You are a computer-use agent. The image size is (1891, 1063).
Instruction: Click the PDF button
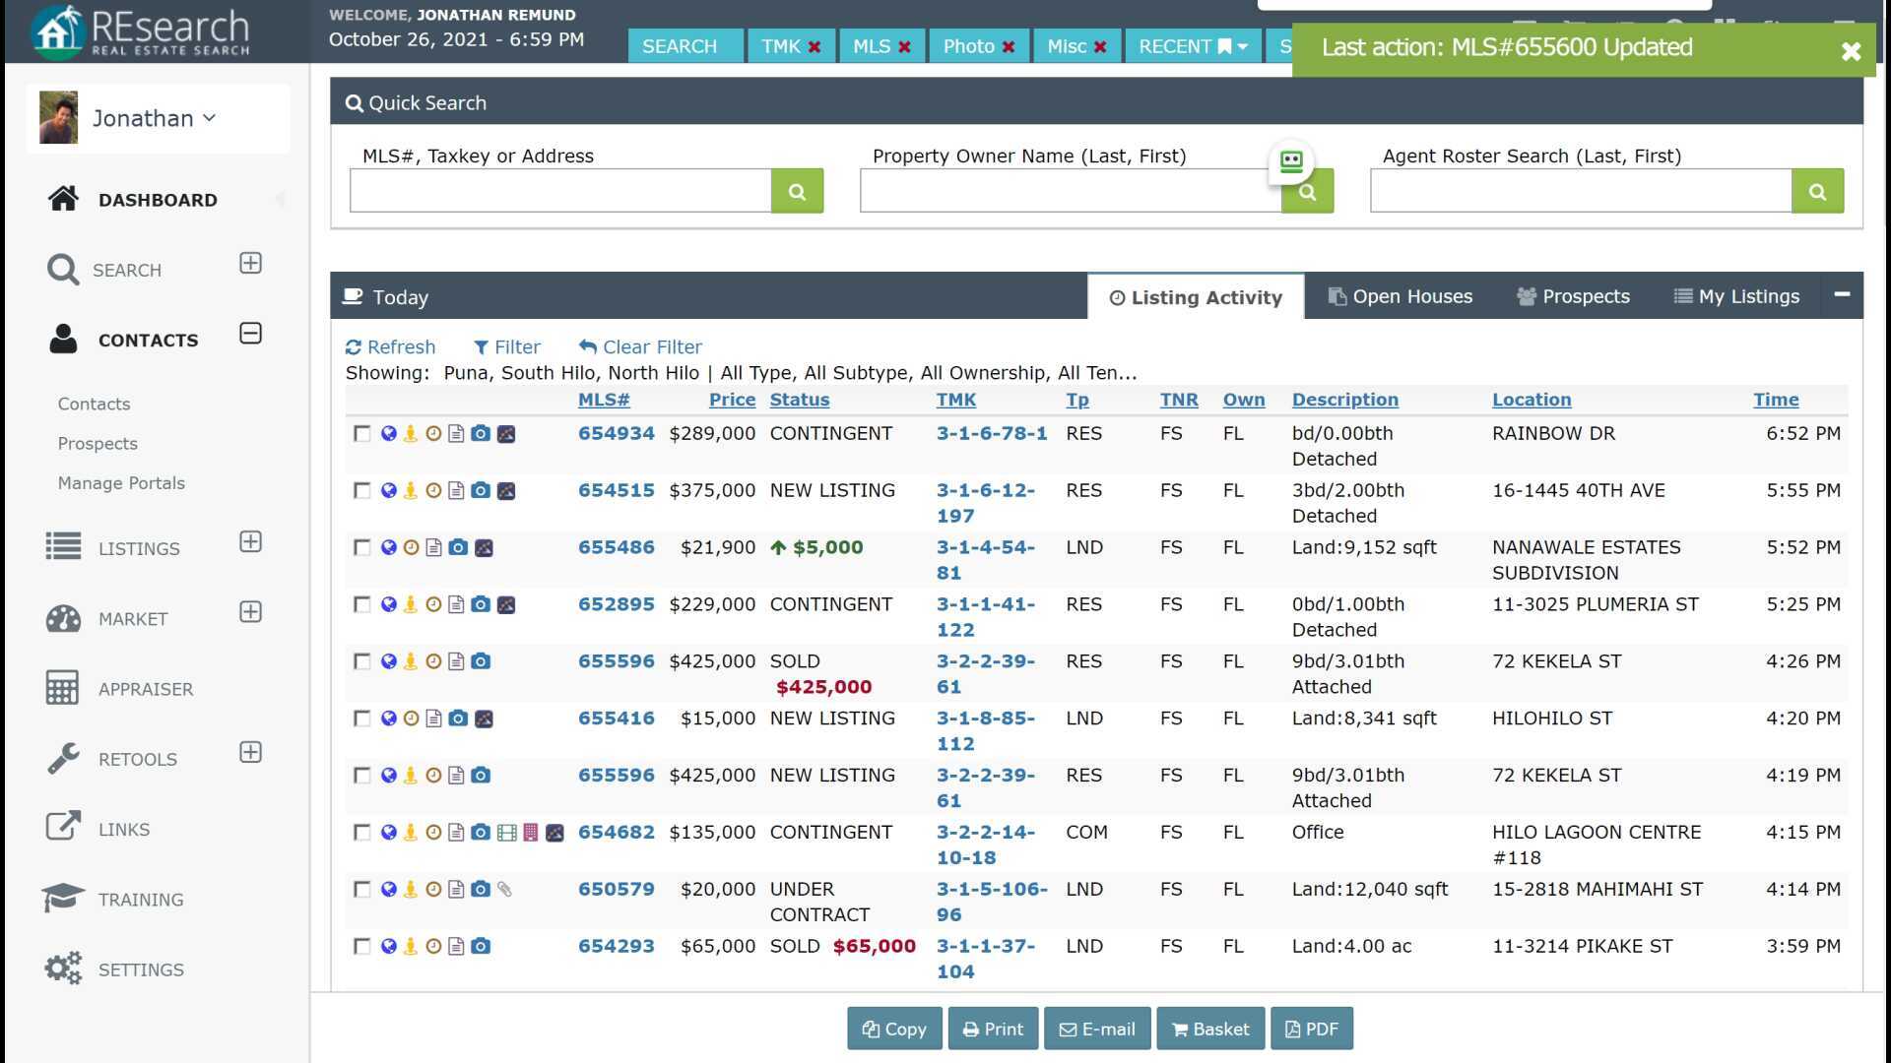1311,1030
